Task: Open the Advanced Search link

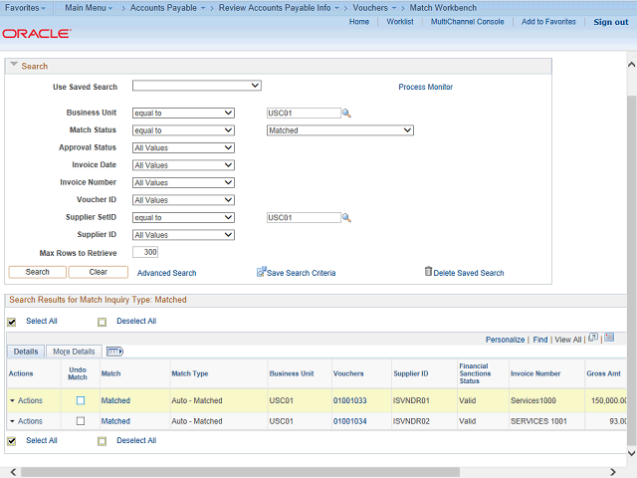Action: tap(166, 273)
